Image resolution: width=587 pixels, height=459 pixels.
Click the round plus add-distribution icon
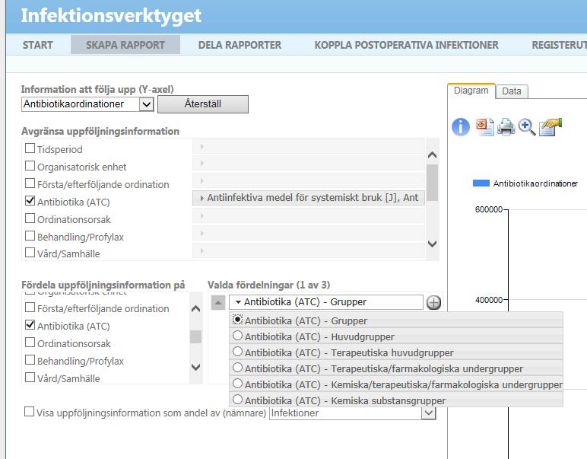(x=433, y=302)
